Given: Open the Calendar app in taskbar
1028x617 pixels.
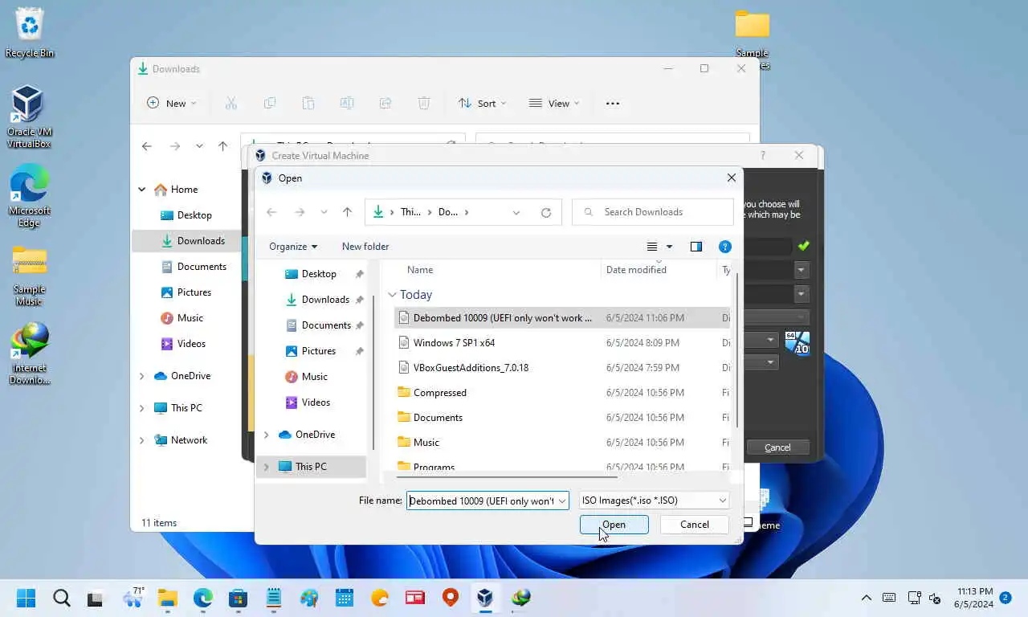Looking at the screenshot, I should (345, 598).
